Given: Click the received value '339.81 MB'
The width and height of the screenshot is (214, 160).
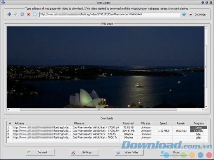Looking at the screenshot, I should [128, 131].
